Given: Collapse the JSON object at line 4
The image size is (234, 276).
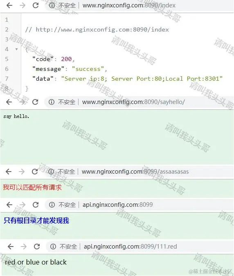Looking at the screenshot, I should (x=16, y=49).
